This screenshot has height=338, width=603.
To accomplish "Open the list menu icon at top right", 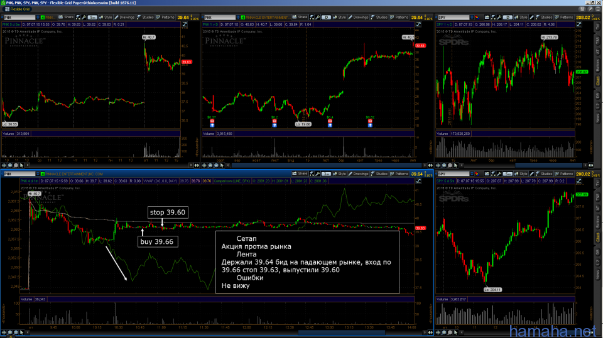I will (x=598, y=9).
